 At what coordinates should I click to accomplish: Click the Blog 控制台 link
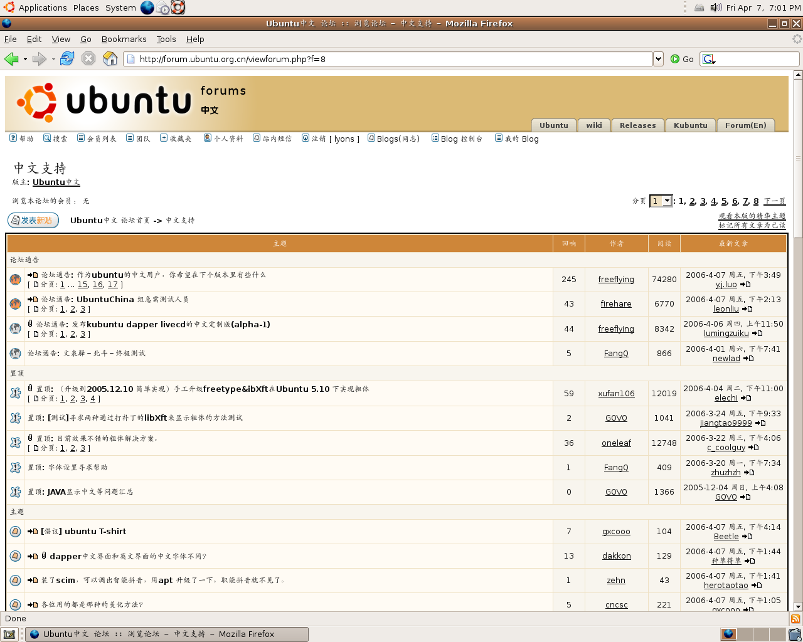pyautogui.click(x=457, y=139)
